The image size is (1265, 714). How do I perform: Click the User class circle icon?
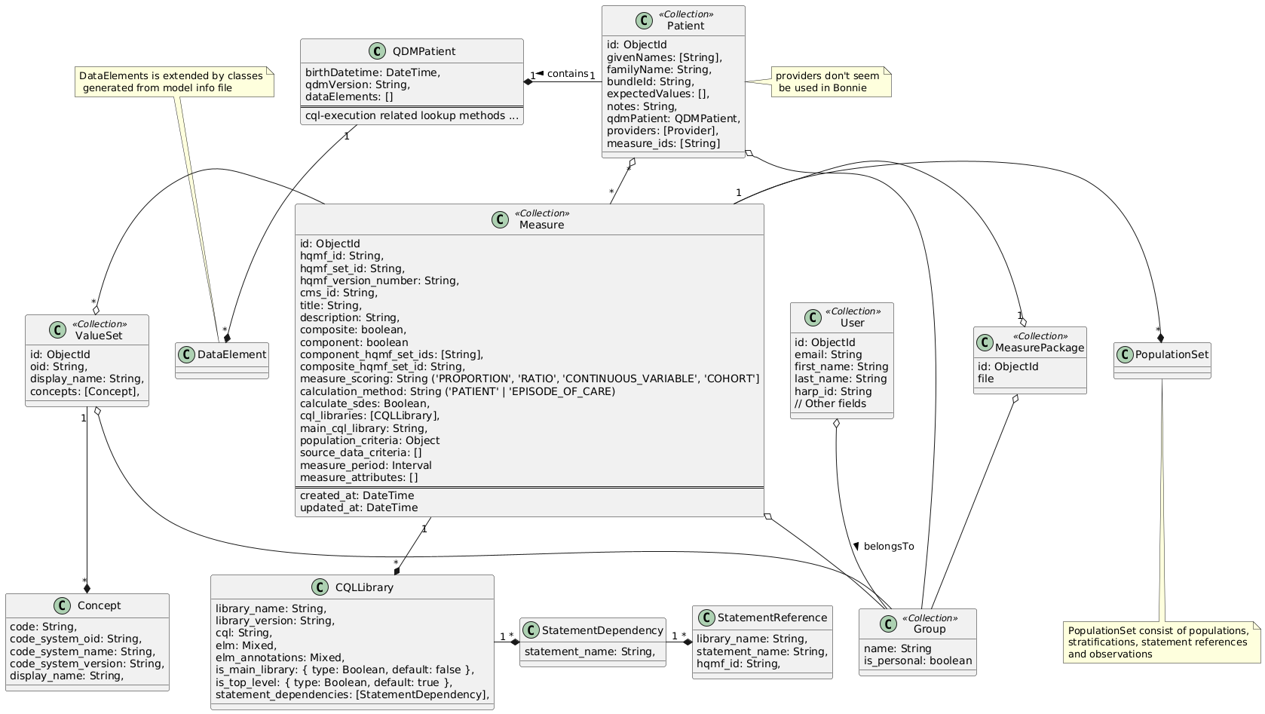coord(813,317)
